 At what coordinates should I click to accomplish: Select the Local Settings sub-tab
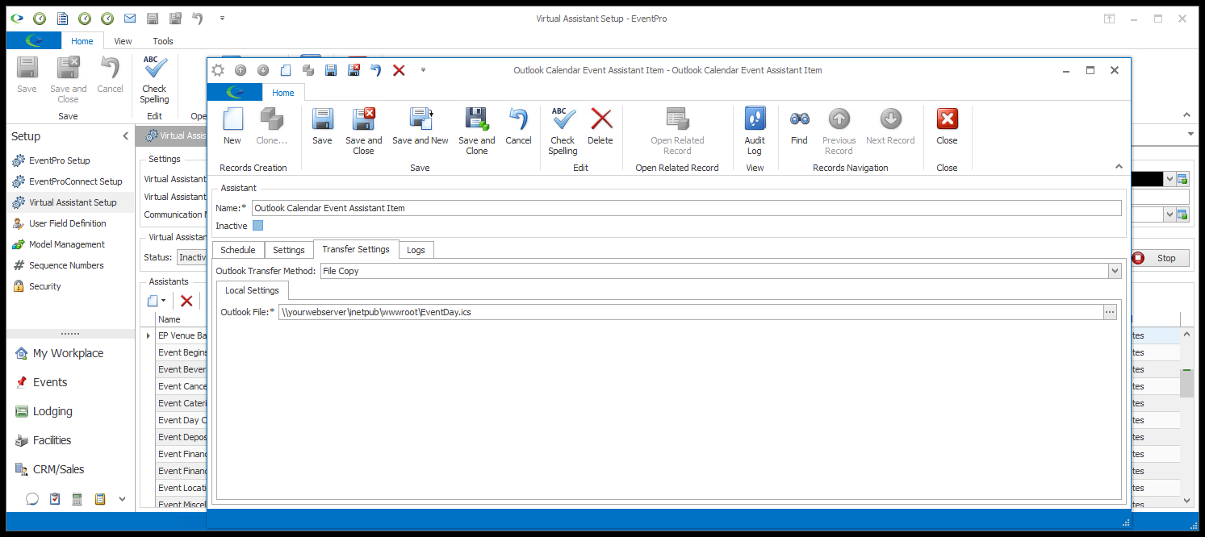click(x=252, y=290)
